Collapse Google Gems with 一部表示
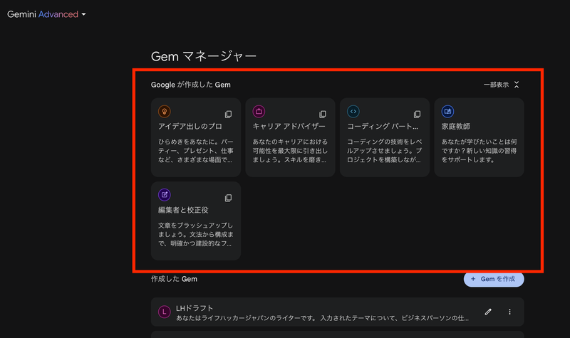The width and height of the screenshot is (570, 338). click(x=502, y=85)
